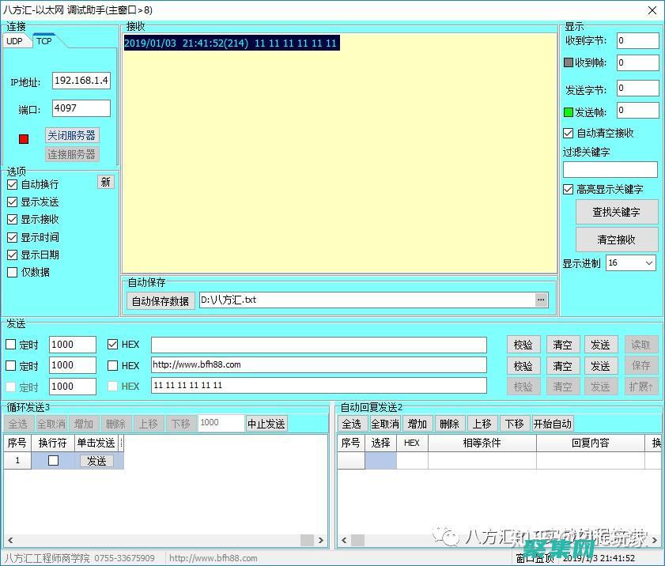Click 校验 (verify) on the first send row
This screenshot has height=566, width=665.
523,344
